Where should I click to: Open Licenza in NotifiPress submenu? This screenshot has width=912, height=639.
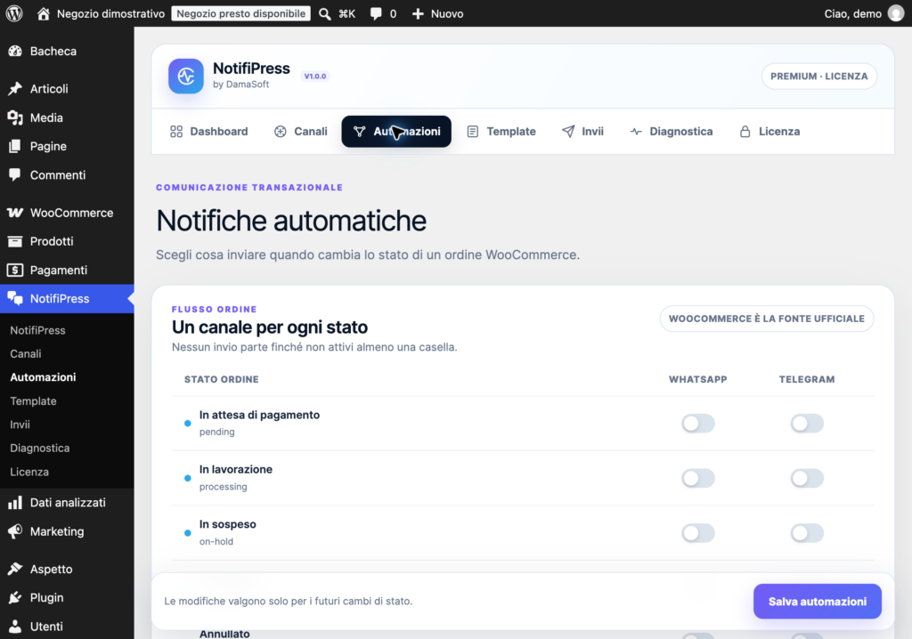(29, 472)
